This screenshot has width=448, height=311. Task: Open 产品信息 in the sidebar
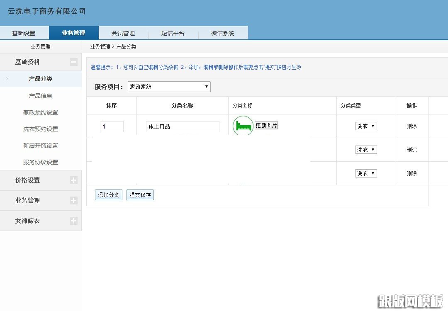[40, 96]
